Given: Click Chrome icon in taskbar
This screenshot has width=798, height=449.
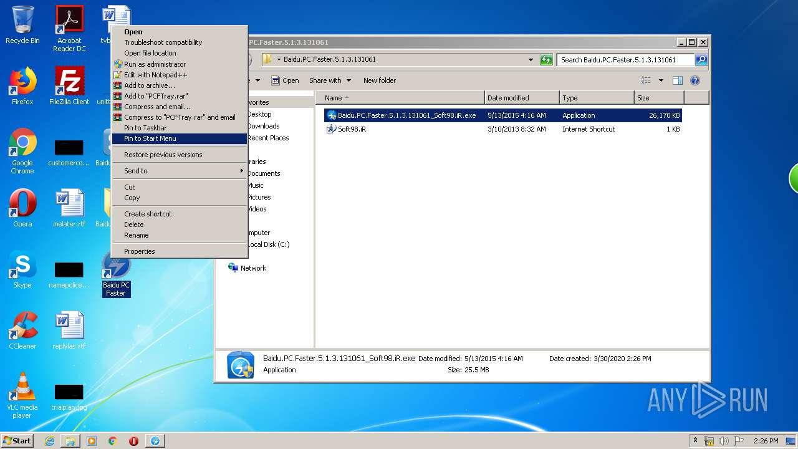Looking at the screenshot, I should coord(113,441).
